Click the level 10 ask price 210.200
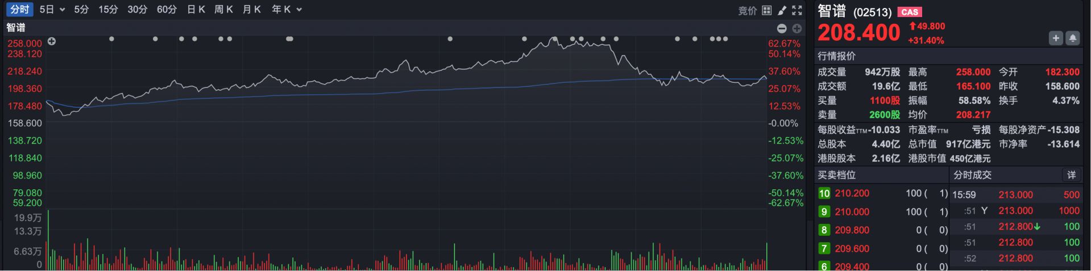The image size is (1091, 271). coord(852,193)
